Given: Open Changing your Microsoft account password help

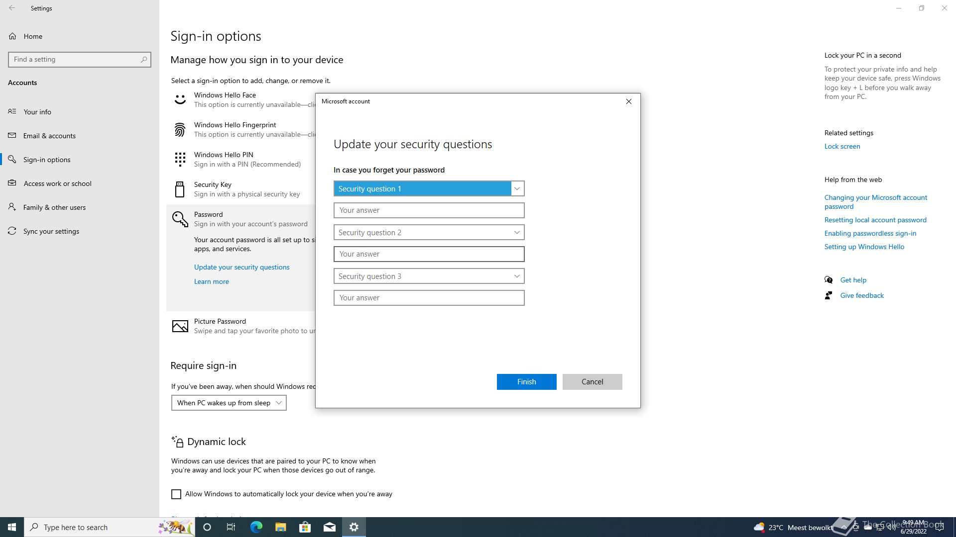Looking at the screenshot, I should tap(875, 202).
